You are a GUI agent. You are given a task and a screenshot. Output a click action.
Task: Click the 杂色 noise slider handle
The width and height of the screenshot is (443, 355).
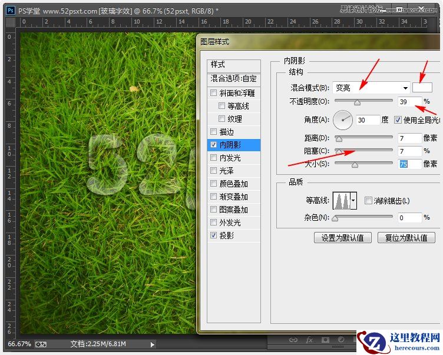[335, 218]
